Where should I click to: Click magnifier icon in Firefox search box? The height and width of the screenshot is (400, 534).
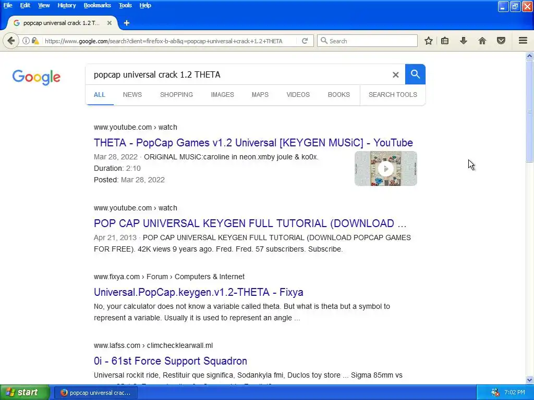(324, 41)
